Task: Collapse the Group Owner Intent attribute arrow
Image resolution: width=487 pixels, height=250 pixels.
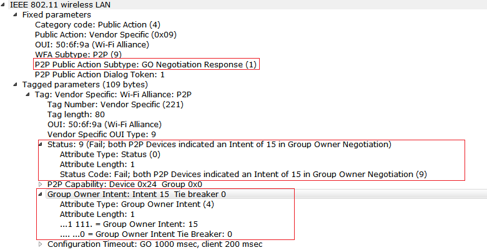Action: click(x=41, y=194)
